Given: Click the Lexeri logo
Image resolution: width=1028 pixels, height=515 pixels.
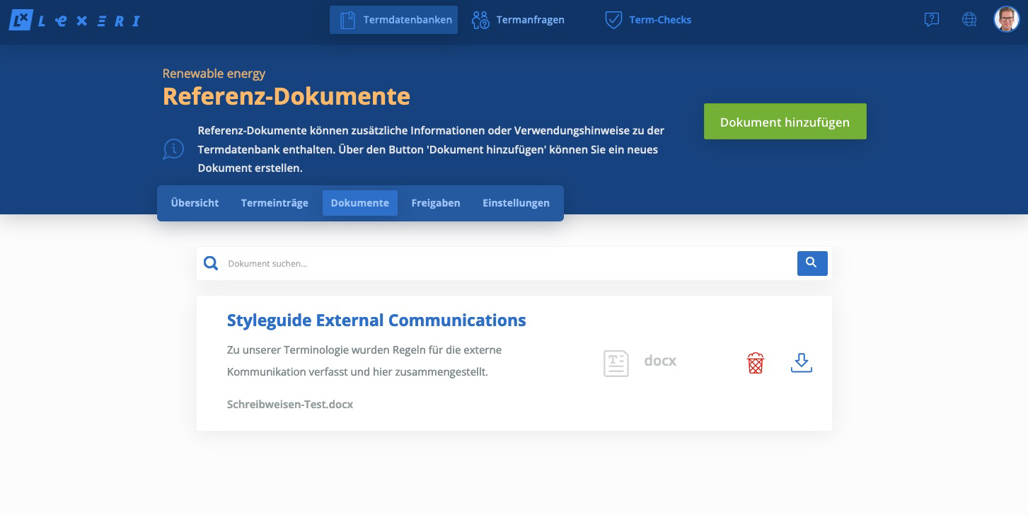Looking at the screenshot, I should [x=74, y=21].
